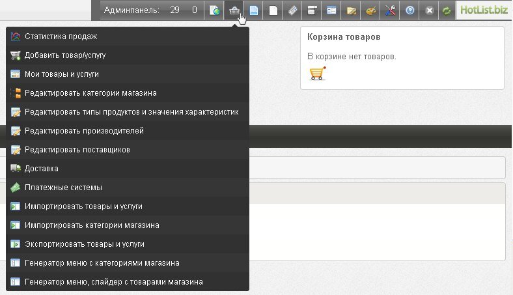Click the blank white page icon
This screenshot has height=295, width=513.
point(273,10)
